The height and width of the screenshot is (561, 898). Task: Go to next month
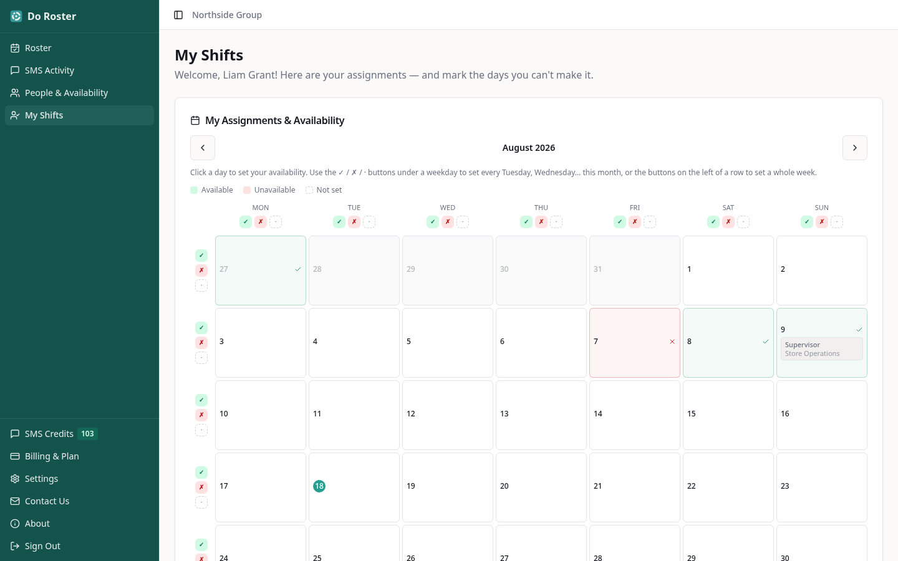click(x=855, y=148)
